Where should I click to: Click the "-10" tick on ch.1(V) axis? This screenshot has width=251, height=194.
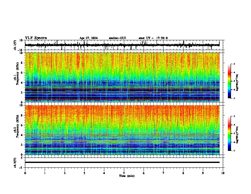(x=21, y=50)
